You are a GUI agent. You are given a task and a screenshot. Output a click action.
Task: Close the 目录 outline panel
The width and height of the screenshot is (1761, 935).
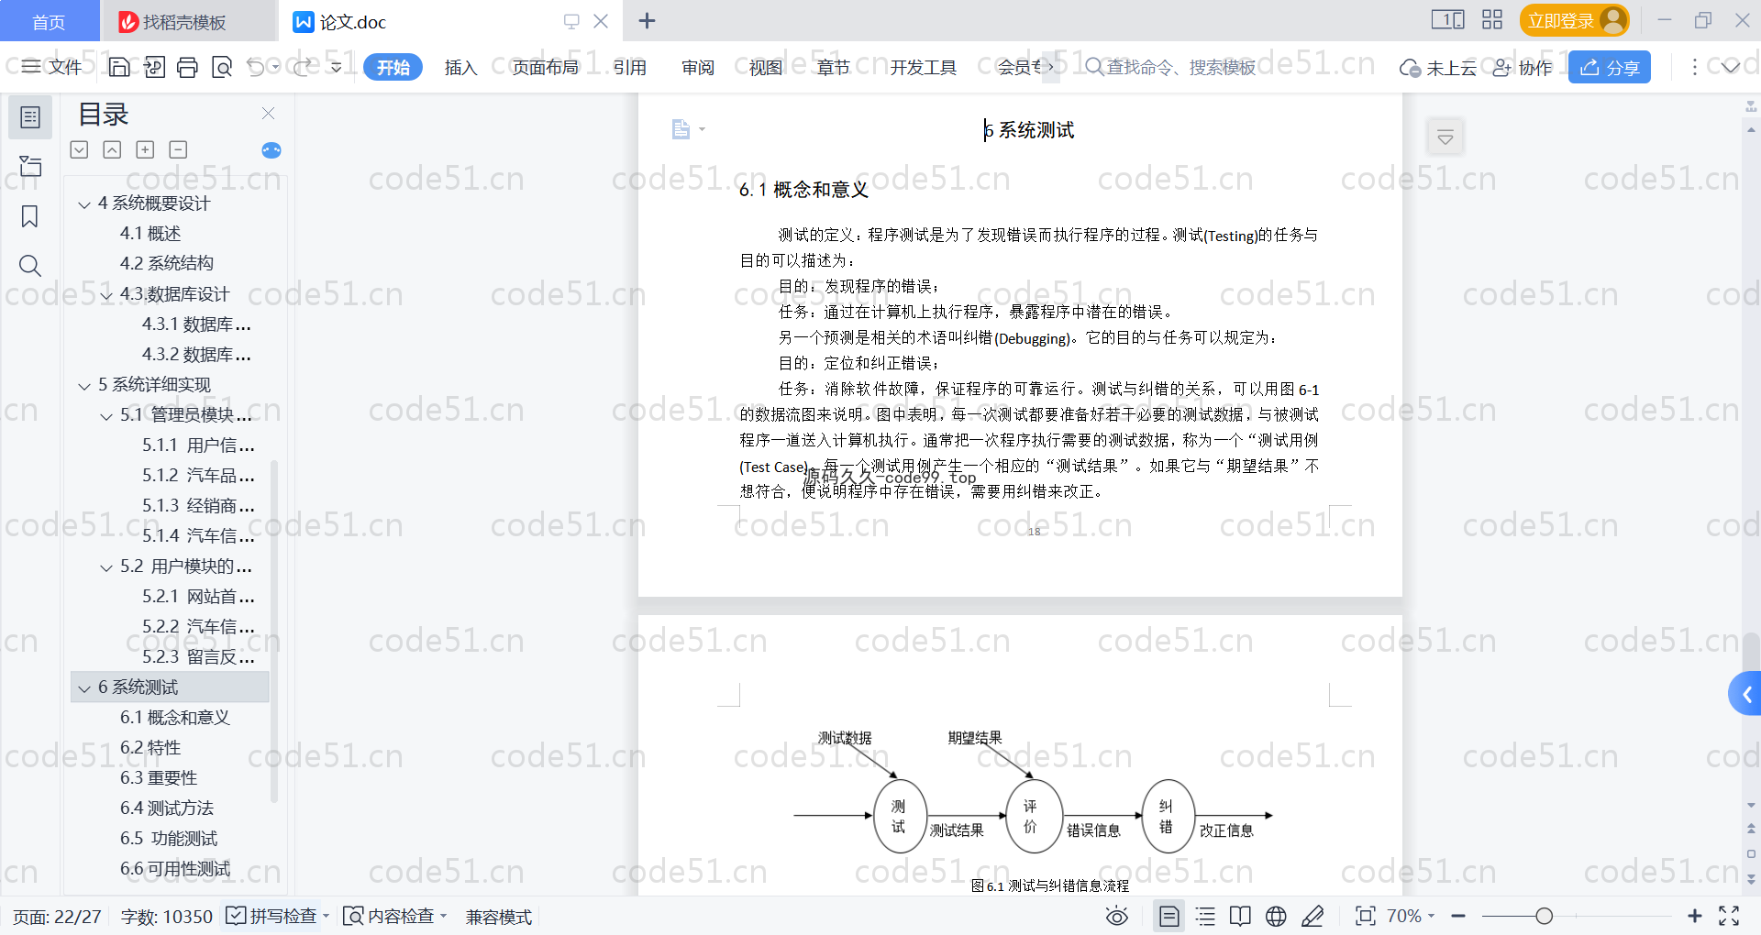(x=268, y=113)
